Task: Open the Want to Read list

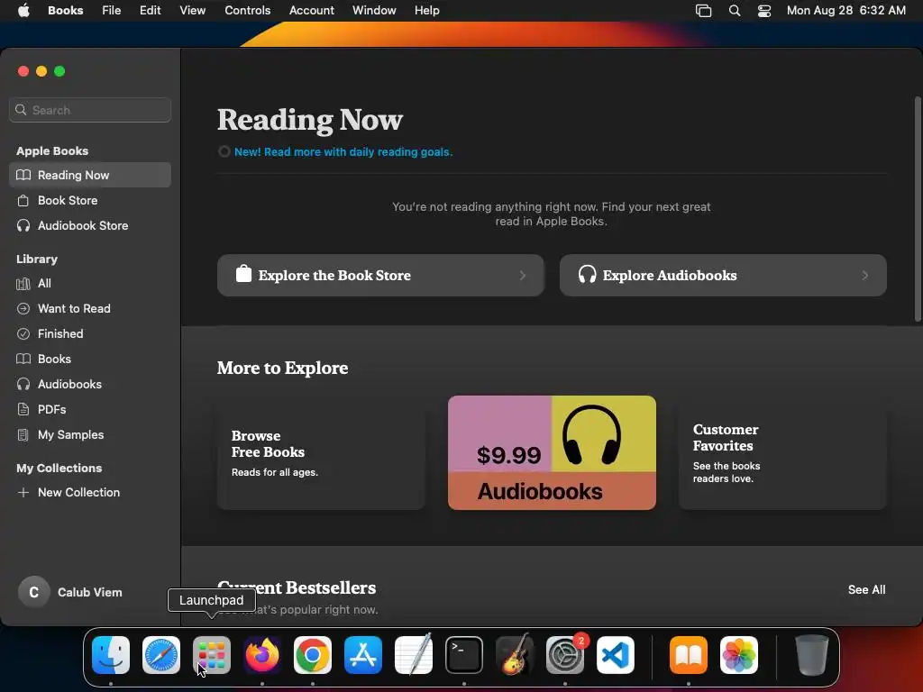Action: coord(90,308)
